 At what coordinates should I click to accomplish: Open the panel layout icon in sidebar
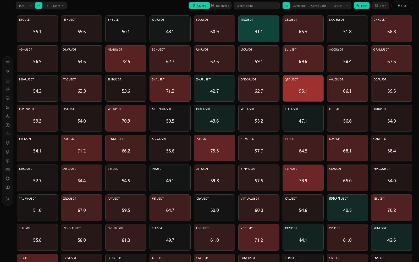pyautogui.click(x=8, y=99)
